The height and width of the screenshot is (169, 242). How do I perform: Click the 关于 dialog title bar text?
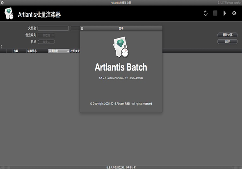pyautogui.click(x=121, y=28)
